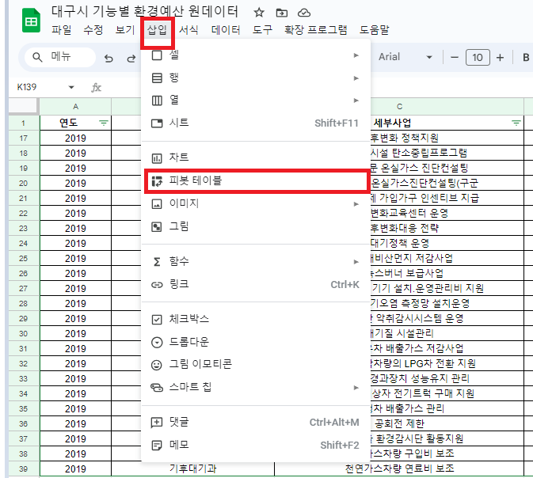
Task: Open the 데이터 menu
Action: click(226, 30)
